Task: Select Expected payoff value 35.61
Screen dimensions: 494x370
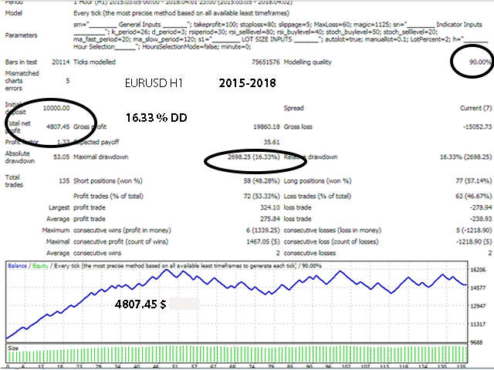Action: pos(272,142)
